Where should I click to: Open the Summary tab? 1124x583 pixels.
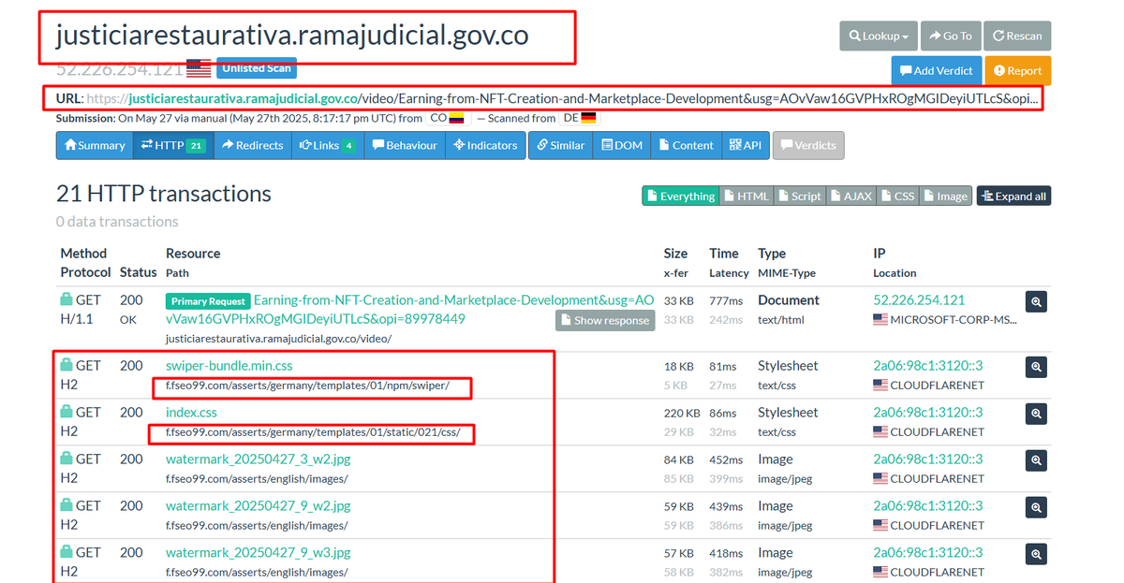coord(94,145)
